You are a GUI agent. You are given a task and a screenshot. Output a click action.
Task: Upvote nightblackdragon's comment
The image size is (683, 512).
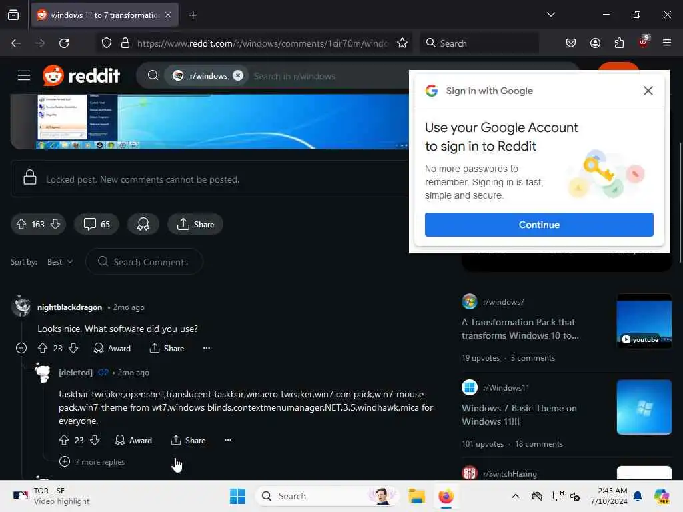[43, 348]
